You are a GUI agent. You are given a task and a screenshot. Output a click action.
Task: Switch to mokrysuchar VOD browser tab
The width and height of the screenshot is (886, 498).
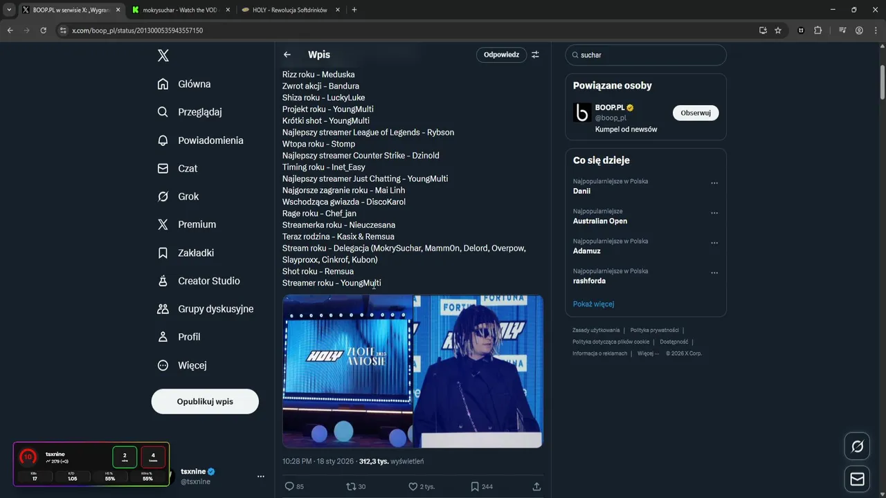pyautogui.click(x=179, y=10)
